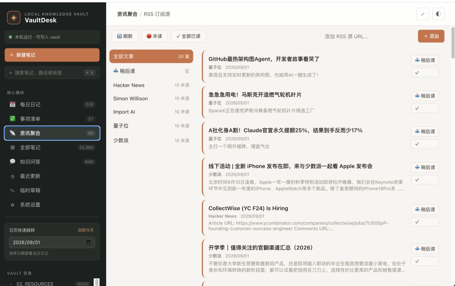Select the 少数派 feed
This screenshot has width=455, height=286.
pos(151,140)
